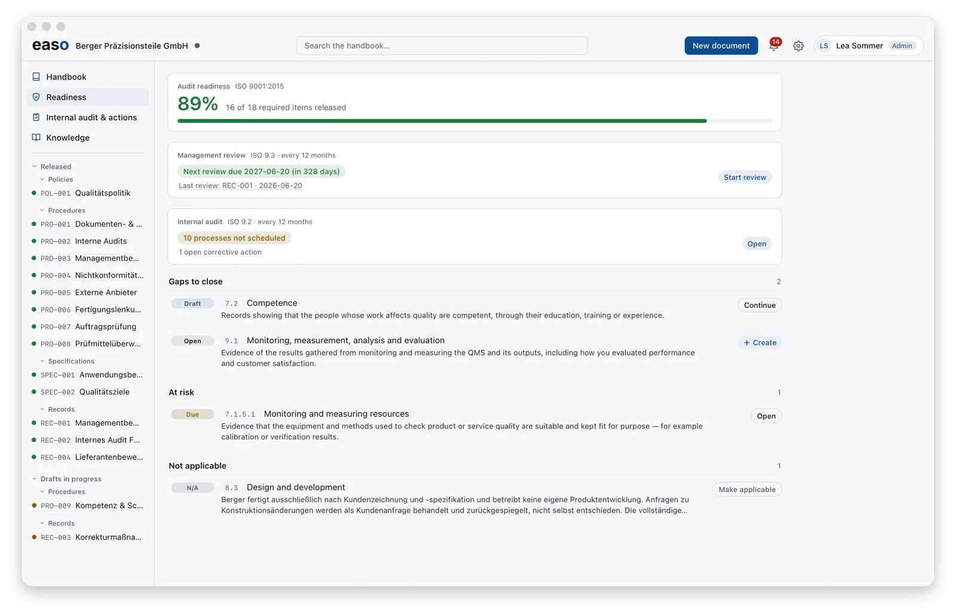Open SPEC-002 Qualitätsziele
This screenshot has width=956, height=613.
coord(88,392)
